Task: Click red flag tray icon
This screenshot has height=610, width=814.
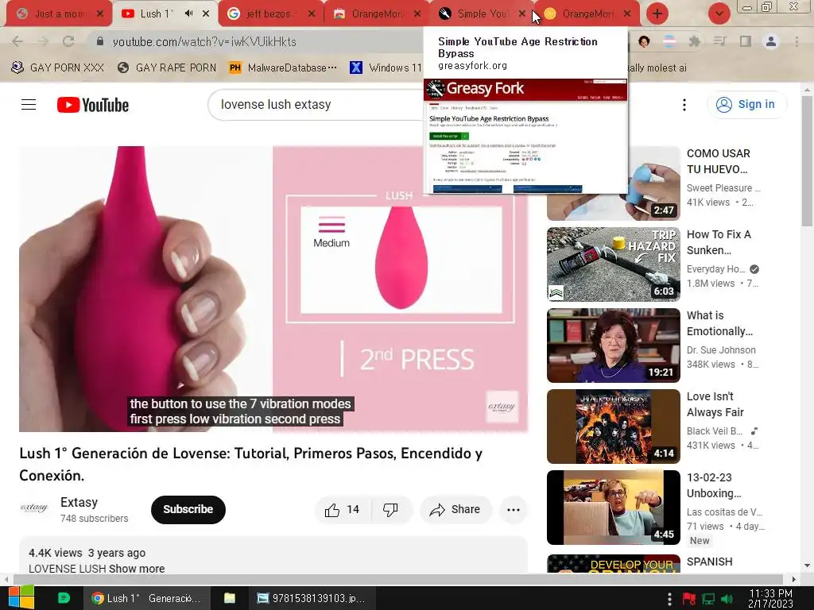Action: click(689, 599)
